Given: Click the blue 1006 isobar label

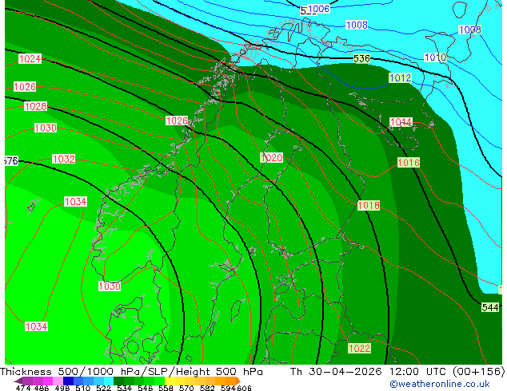Looking at the screenshot, I should [318, 9].
